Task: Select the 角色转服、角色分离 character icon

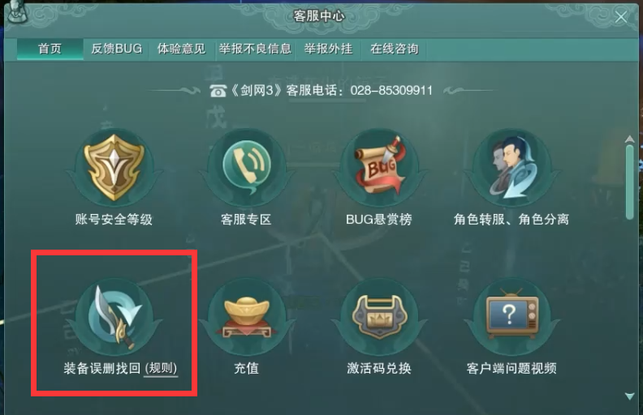Action: tap(511, 167)
